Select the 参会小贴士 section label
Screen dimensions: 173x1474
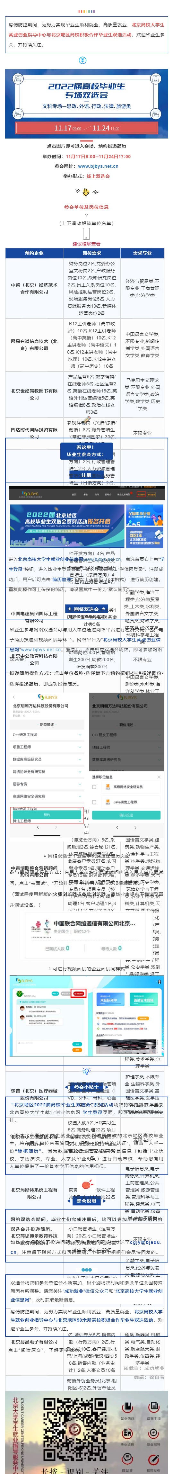86,1087
